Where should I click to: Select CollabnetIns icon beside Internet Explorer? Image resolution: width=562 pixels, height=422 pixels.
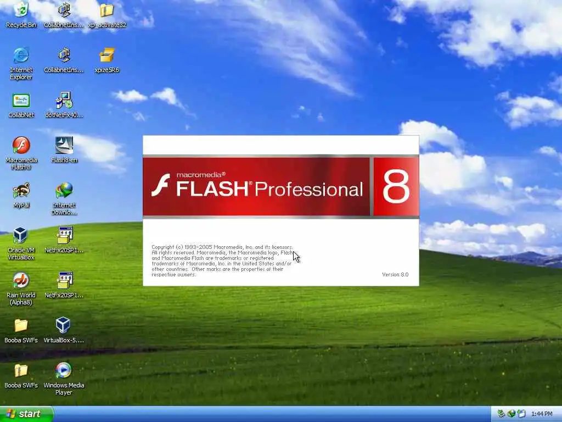coord(64,60)
